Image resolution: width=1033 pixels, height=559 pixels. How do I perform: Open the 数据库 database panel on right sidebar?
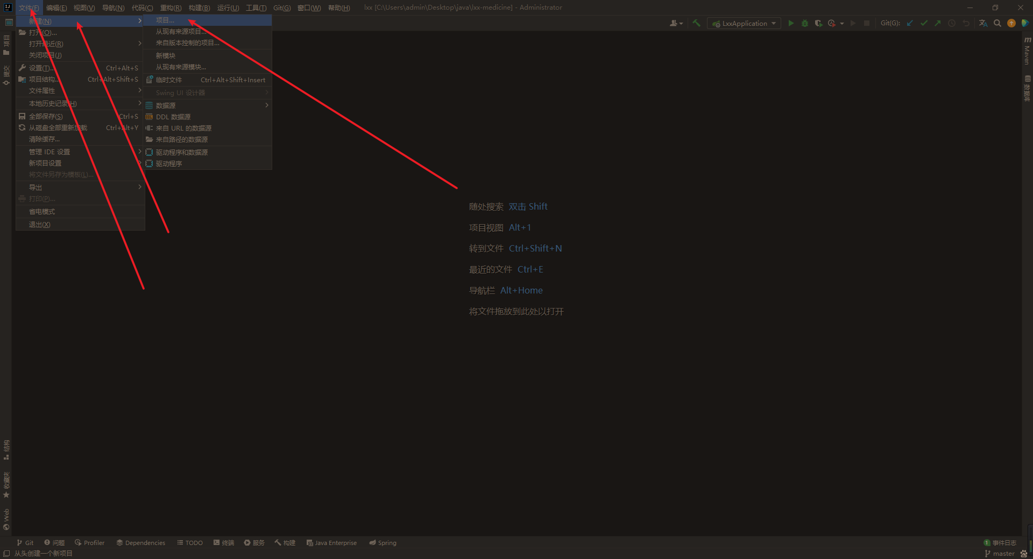pyautogui.click(x=1027, y=89)
